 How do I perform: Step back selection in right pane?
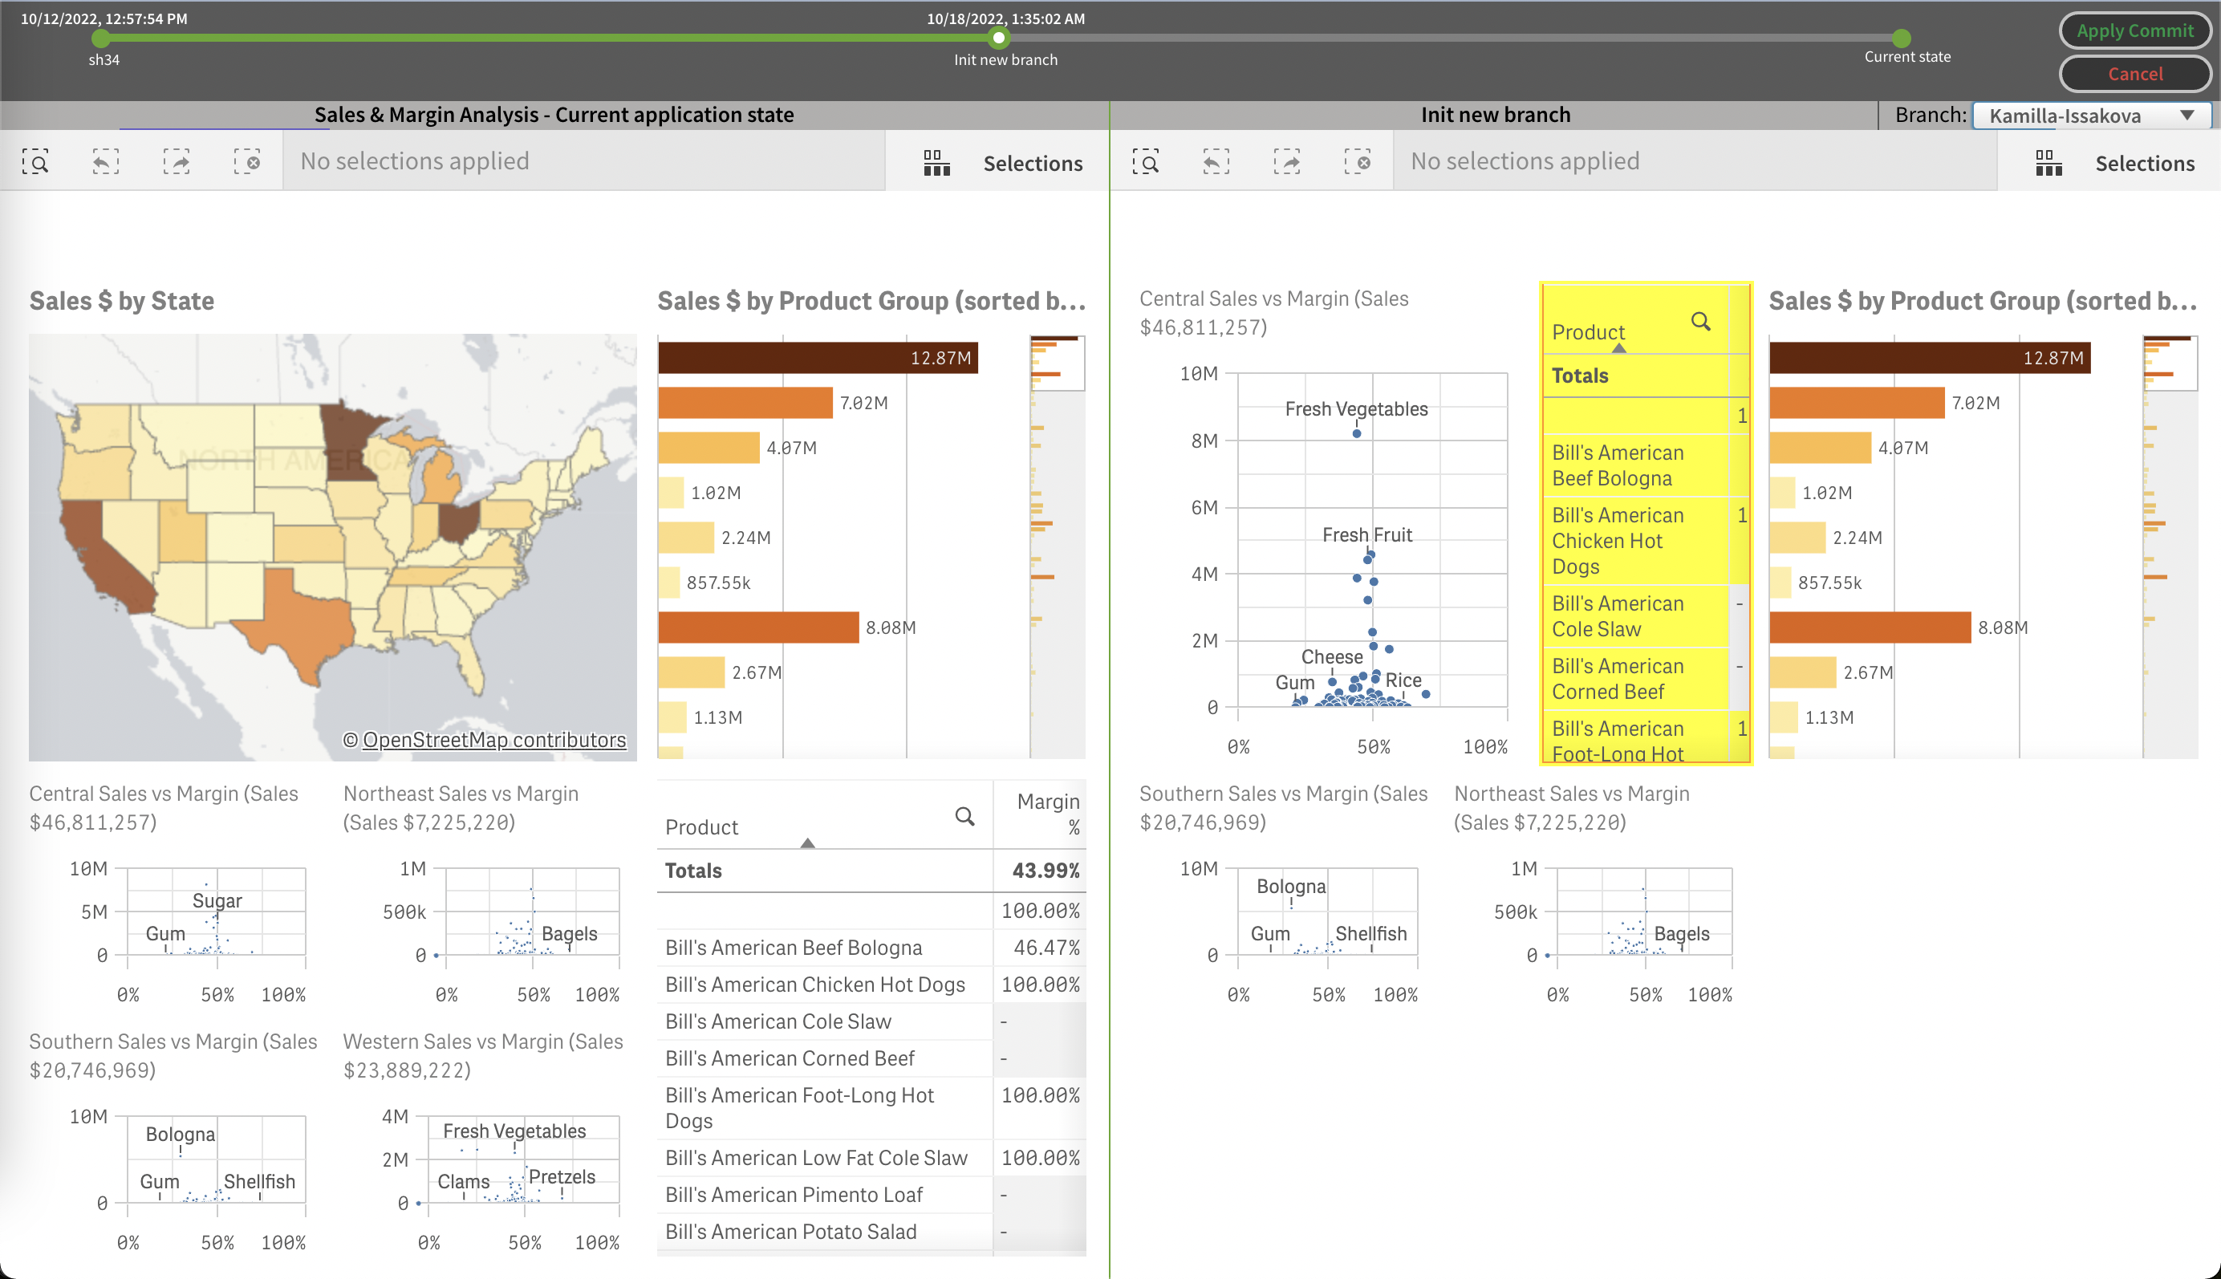point(1216,161)
